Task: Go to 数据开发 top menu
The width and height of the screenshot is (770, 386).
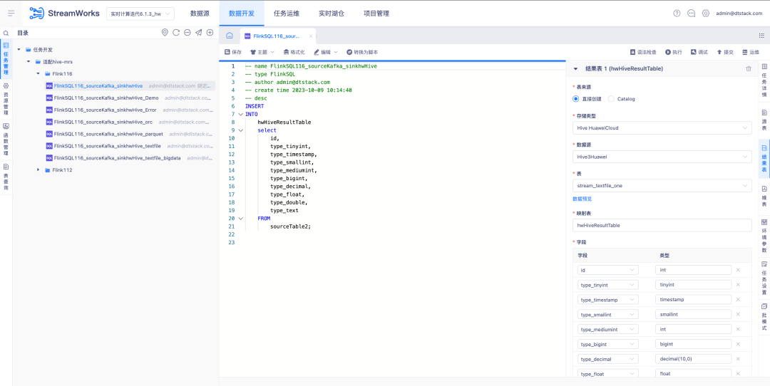Action: coord(242,14)
